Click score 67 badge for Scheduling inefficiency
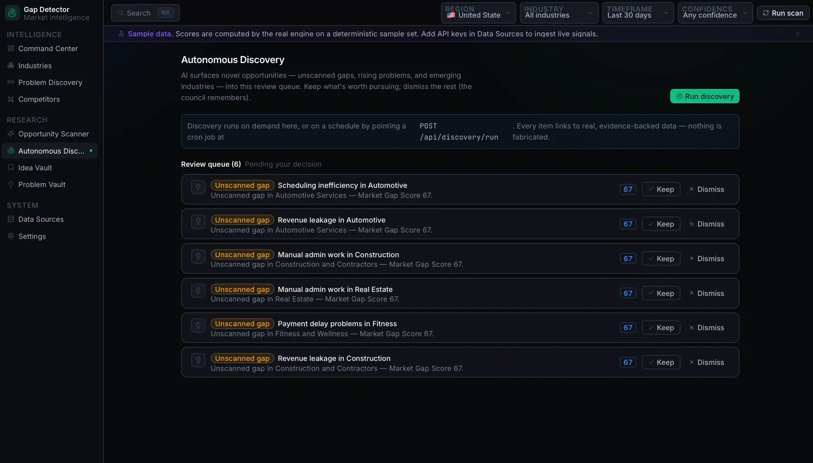The image size is (813, 463). point(628,189)
